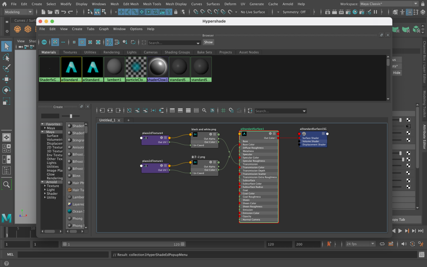Open the Arnold menu in main menu bar
Screen dimensions: 427x267
tap(288, 4)
